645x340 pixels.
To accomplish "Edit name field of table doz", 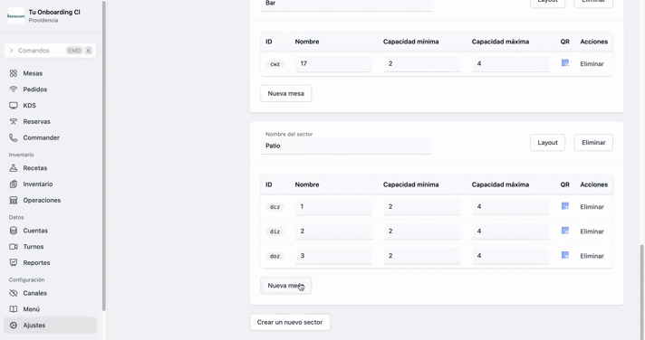I will coord(333,256).
